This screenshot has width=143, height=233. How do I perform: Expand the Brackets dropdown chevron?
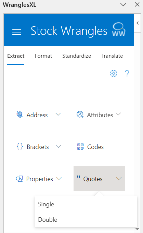(x=58, y=147)
